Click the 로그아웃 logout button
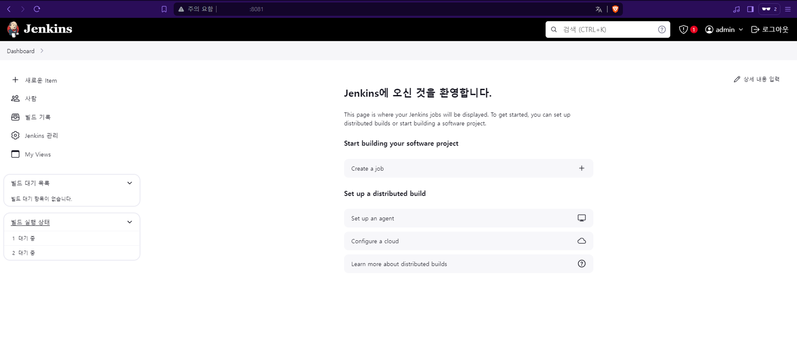Screen dimensions: 797x347 click(x=769, y=30)
